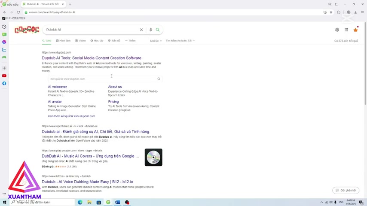Switch to the Bản đồ tab
Screen dimensions: 367x206
pyautogui.click(x=114, y=41)
